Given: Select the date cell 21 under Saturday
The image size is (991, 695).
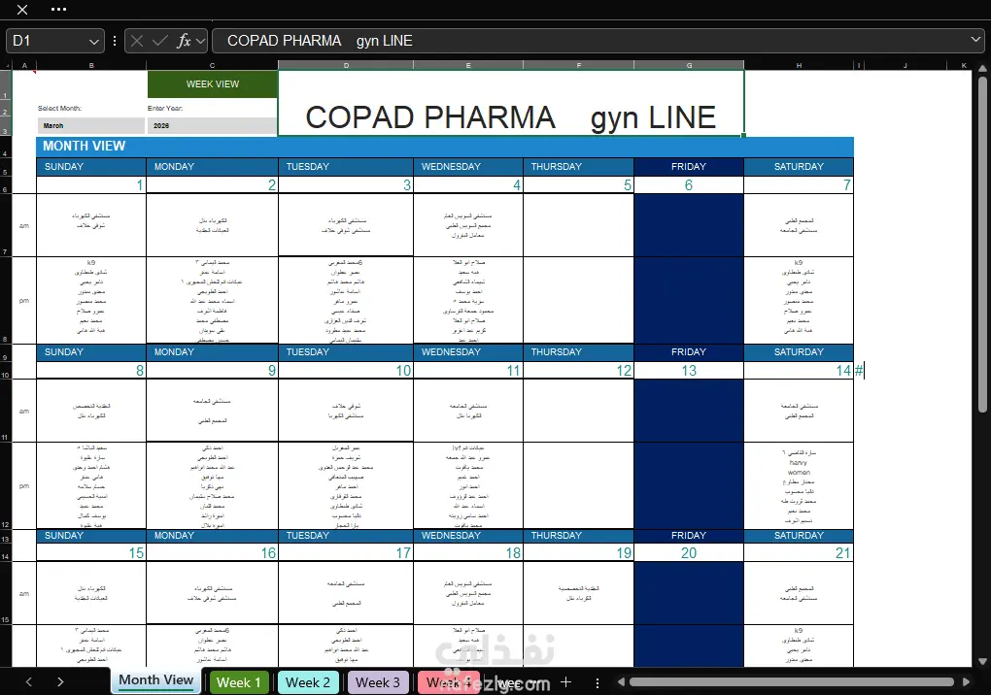Looking at the screenshot, I should [x=799, y=553].
